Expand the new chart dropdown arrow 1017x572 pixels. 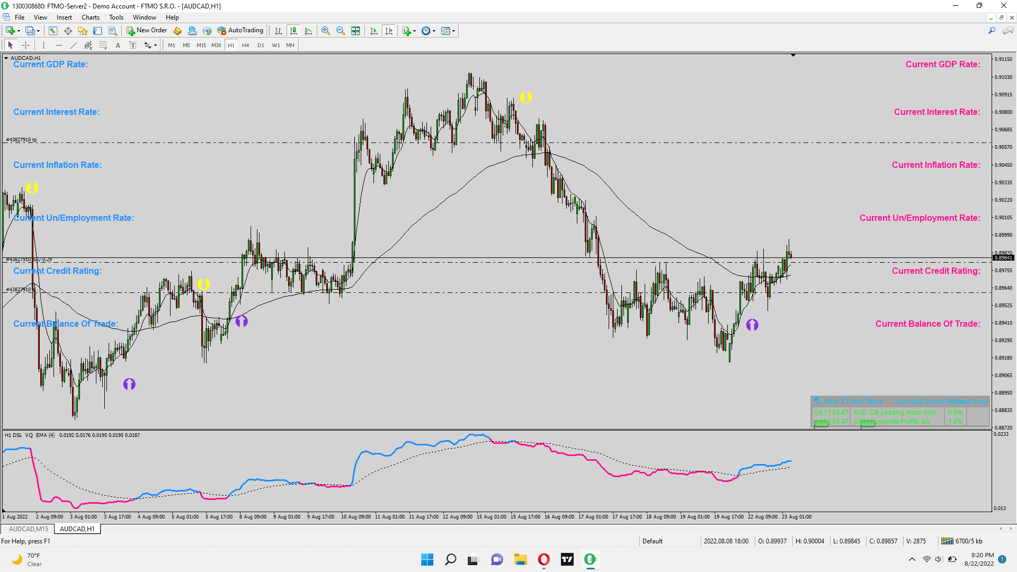pyautogui.click(x=19, y=31)
